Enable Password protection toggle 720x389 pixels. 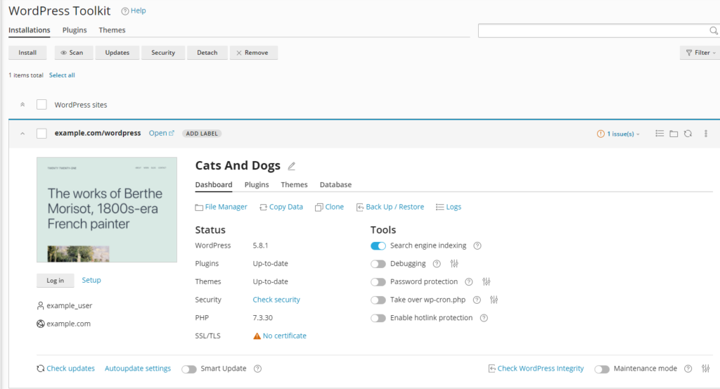coord(378,282)
